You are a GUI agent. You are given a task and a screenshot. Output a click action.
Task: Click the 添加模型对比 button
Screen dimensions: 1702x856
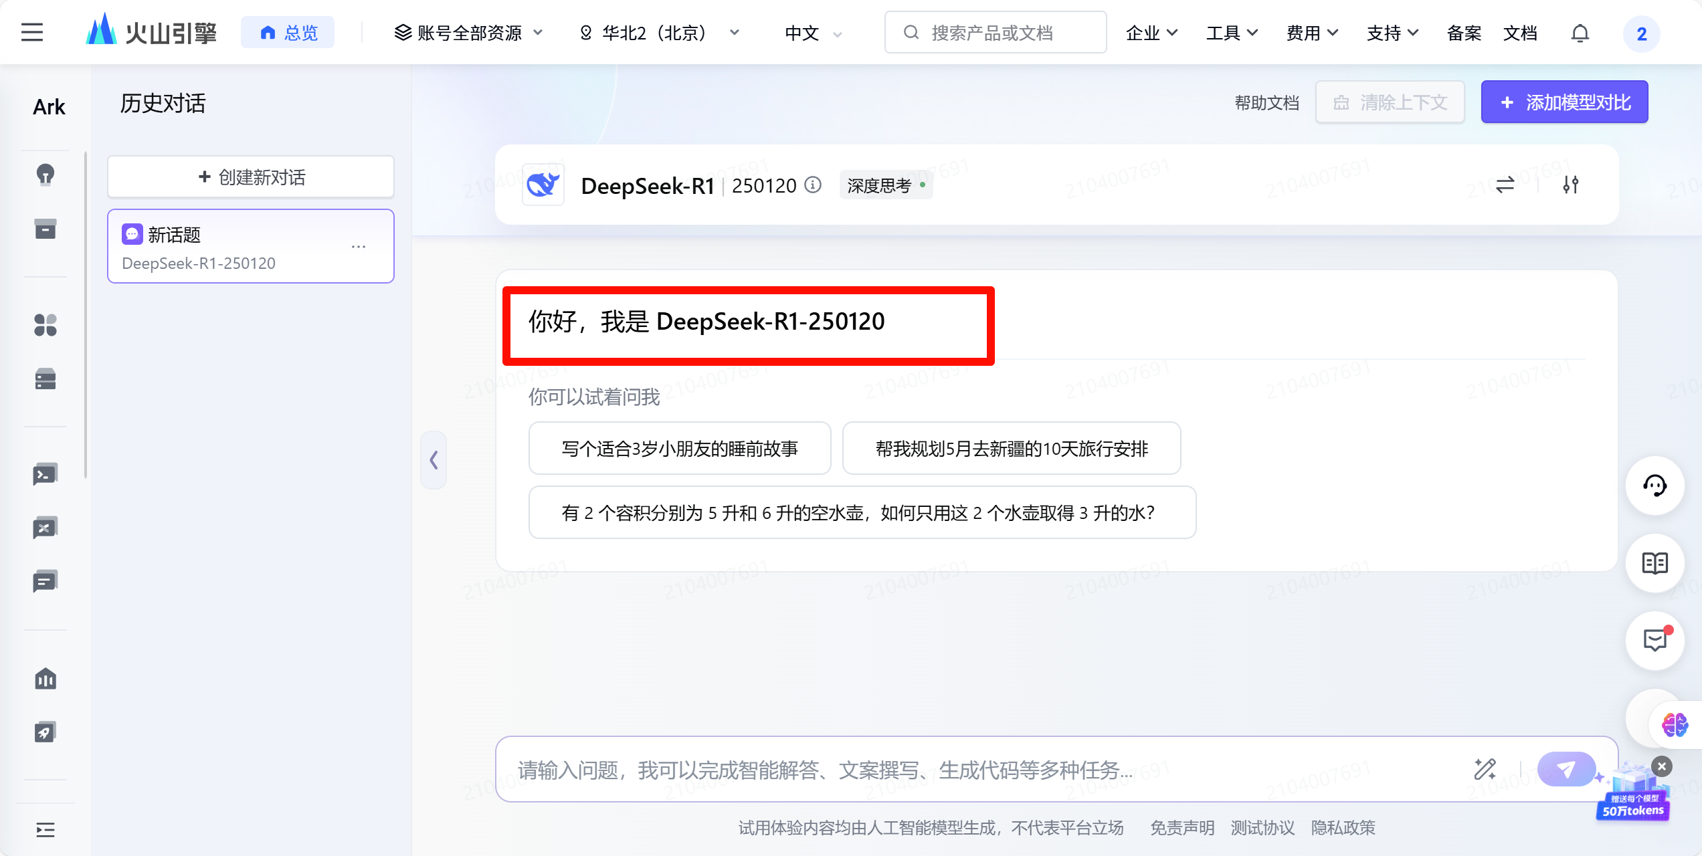1564,102
